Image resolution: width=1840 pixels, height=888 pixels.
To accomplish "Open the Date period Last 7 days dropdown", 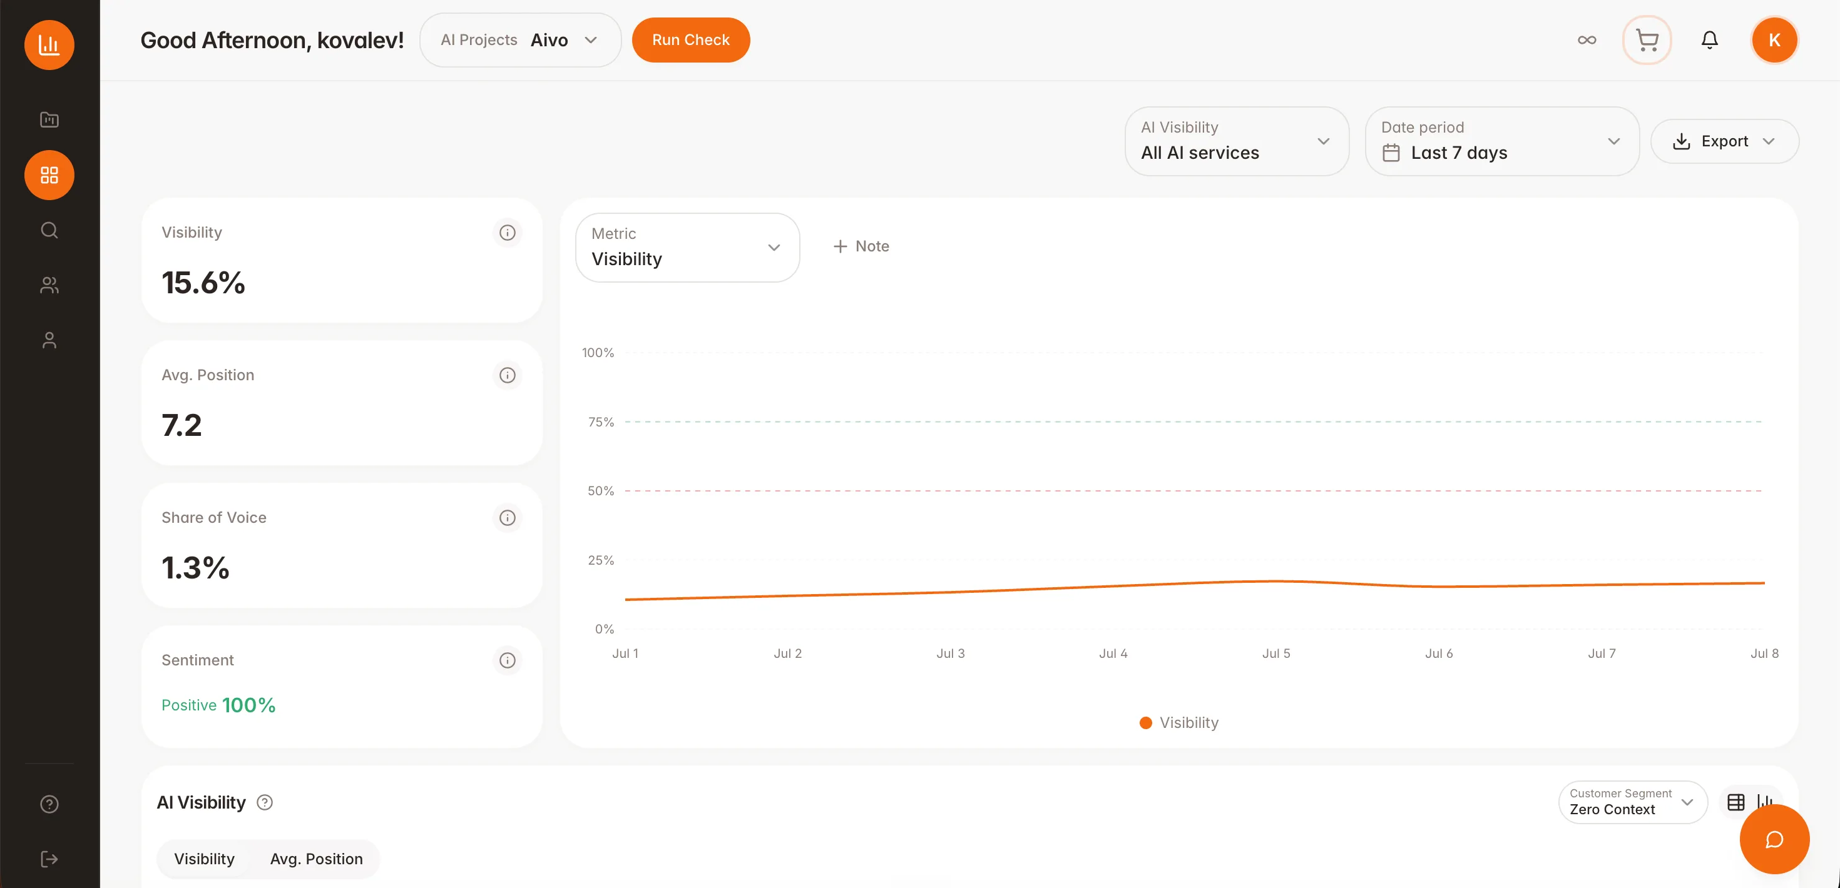I will pyautogui.click(x=1501, y=141).
